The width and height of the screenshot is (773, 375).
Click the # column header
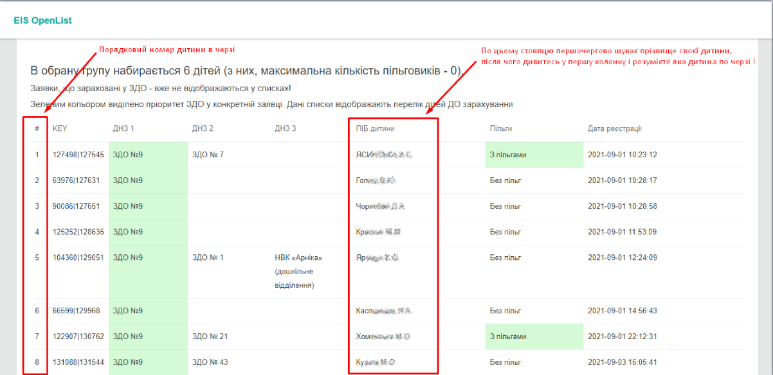point(37,128)
